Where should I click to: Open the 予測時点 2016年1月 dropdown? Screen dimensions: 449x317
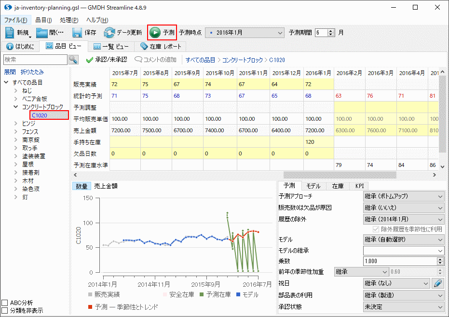click(x=245, y=33)
